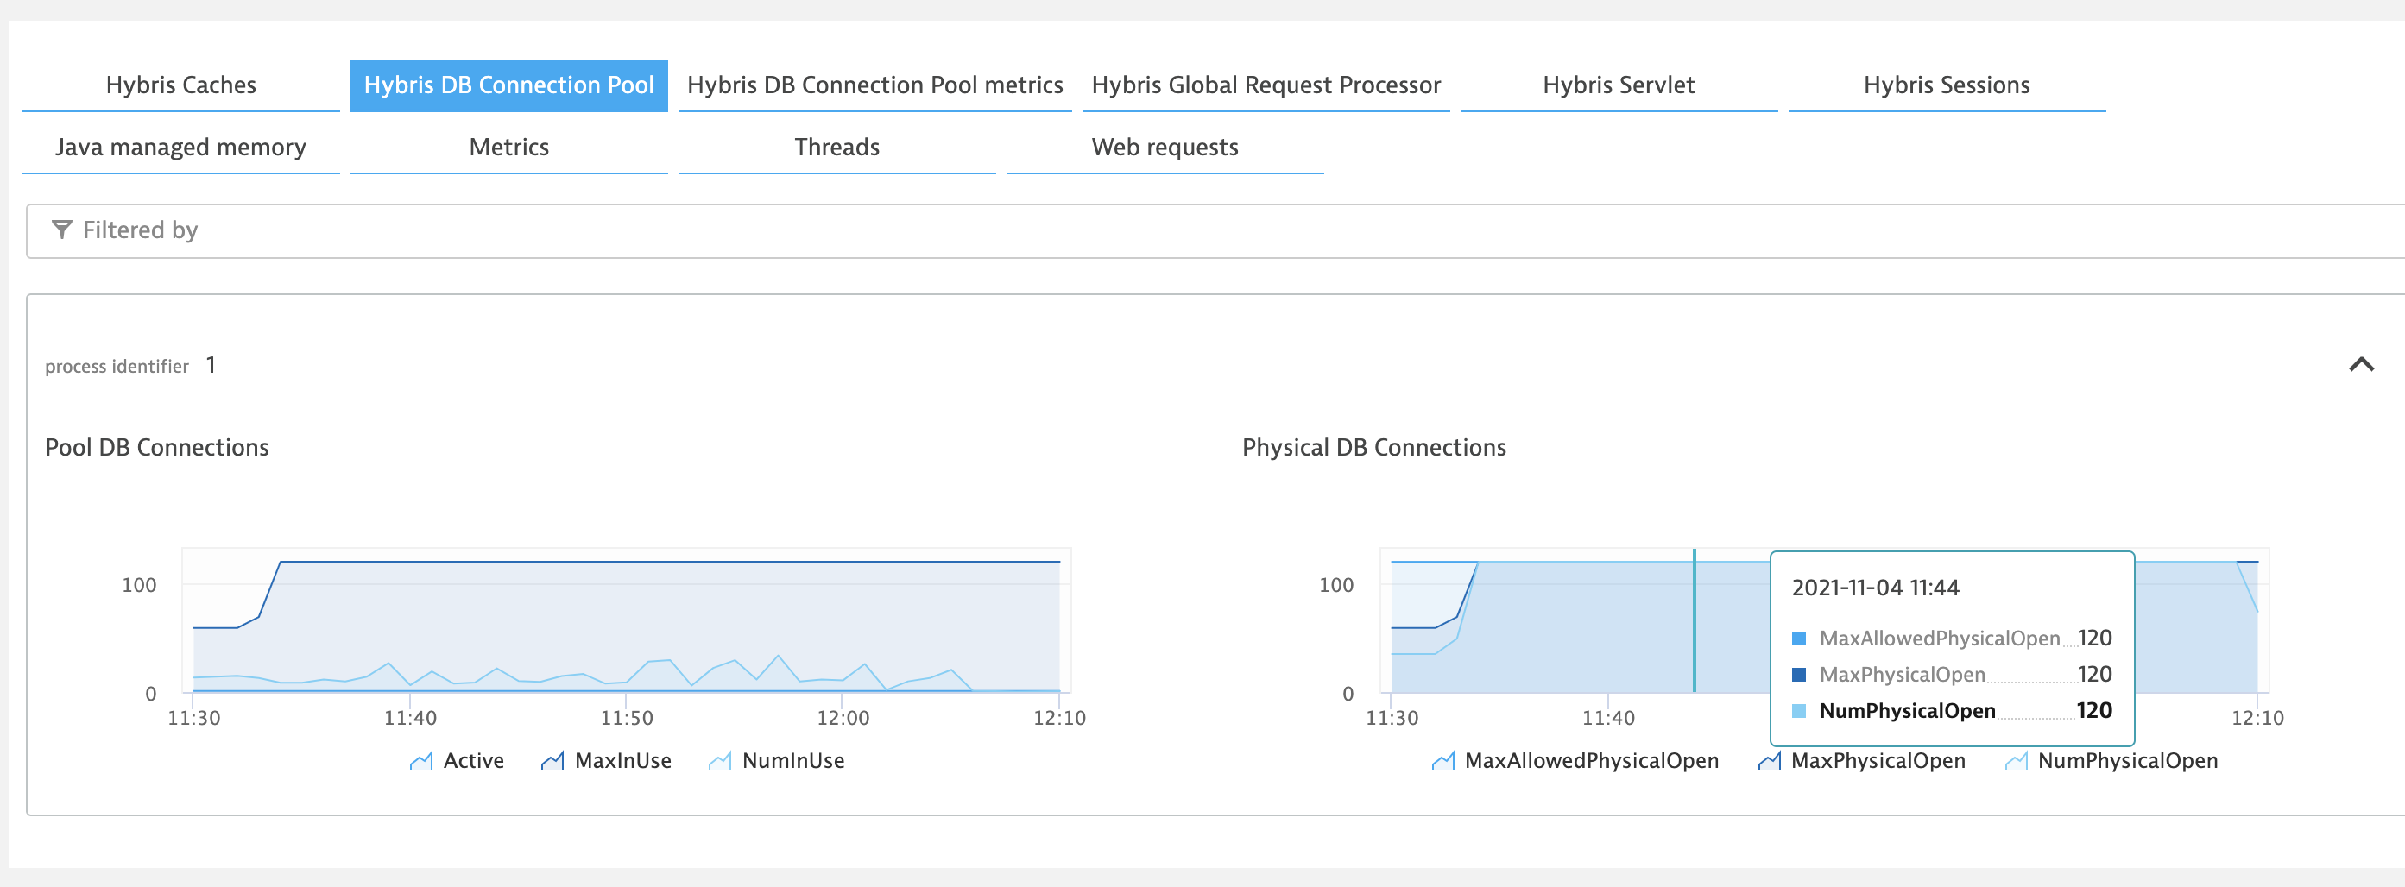
Task: Click the vertical time marker in Physical chart
Action: click(1694, 620)
